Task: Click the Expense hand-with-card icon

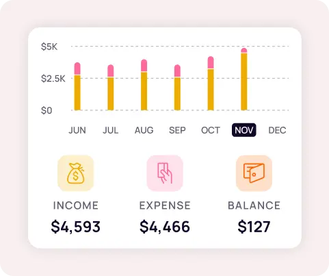Action: [165, 173]
